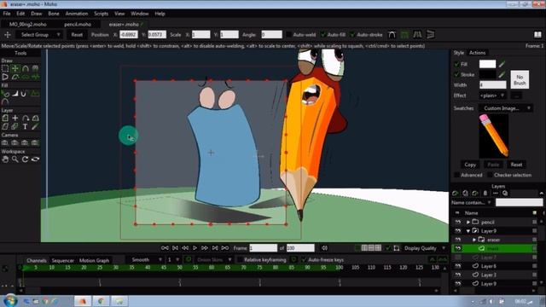The height and width of the screenshot is (307, 546).
Task: Select the Select Points tool in Draw
Action: pos(5,68)
